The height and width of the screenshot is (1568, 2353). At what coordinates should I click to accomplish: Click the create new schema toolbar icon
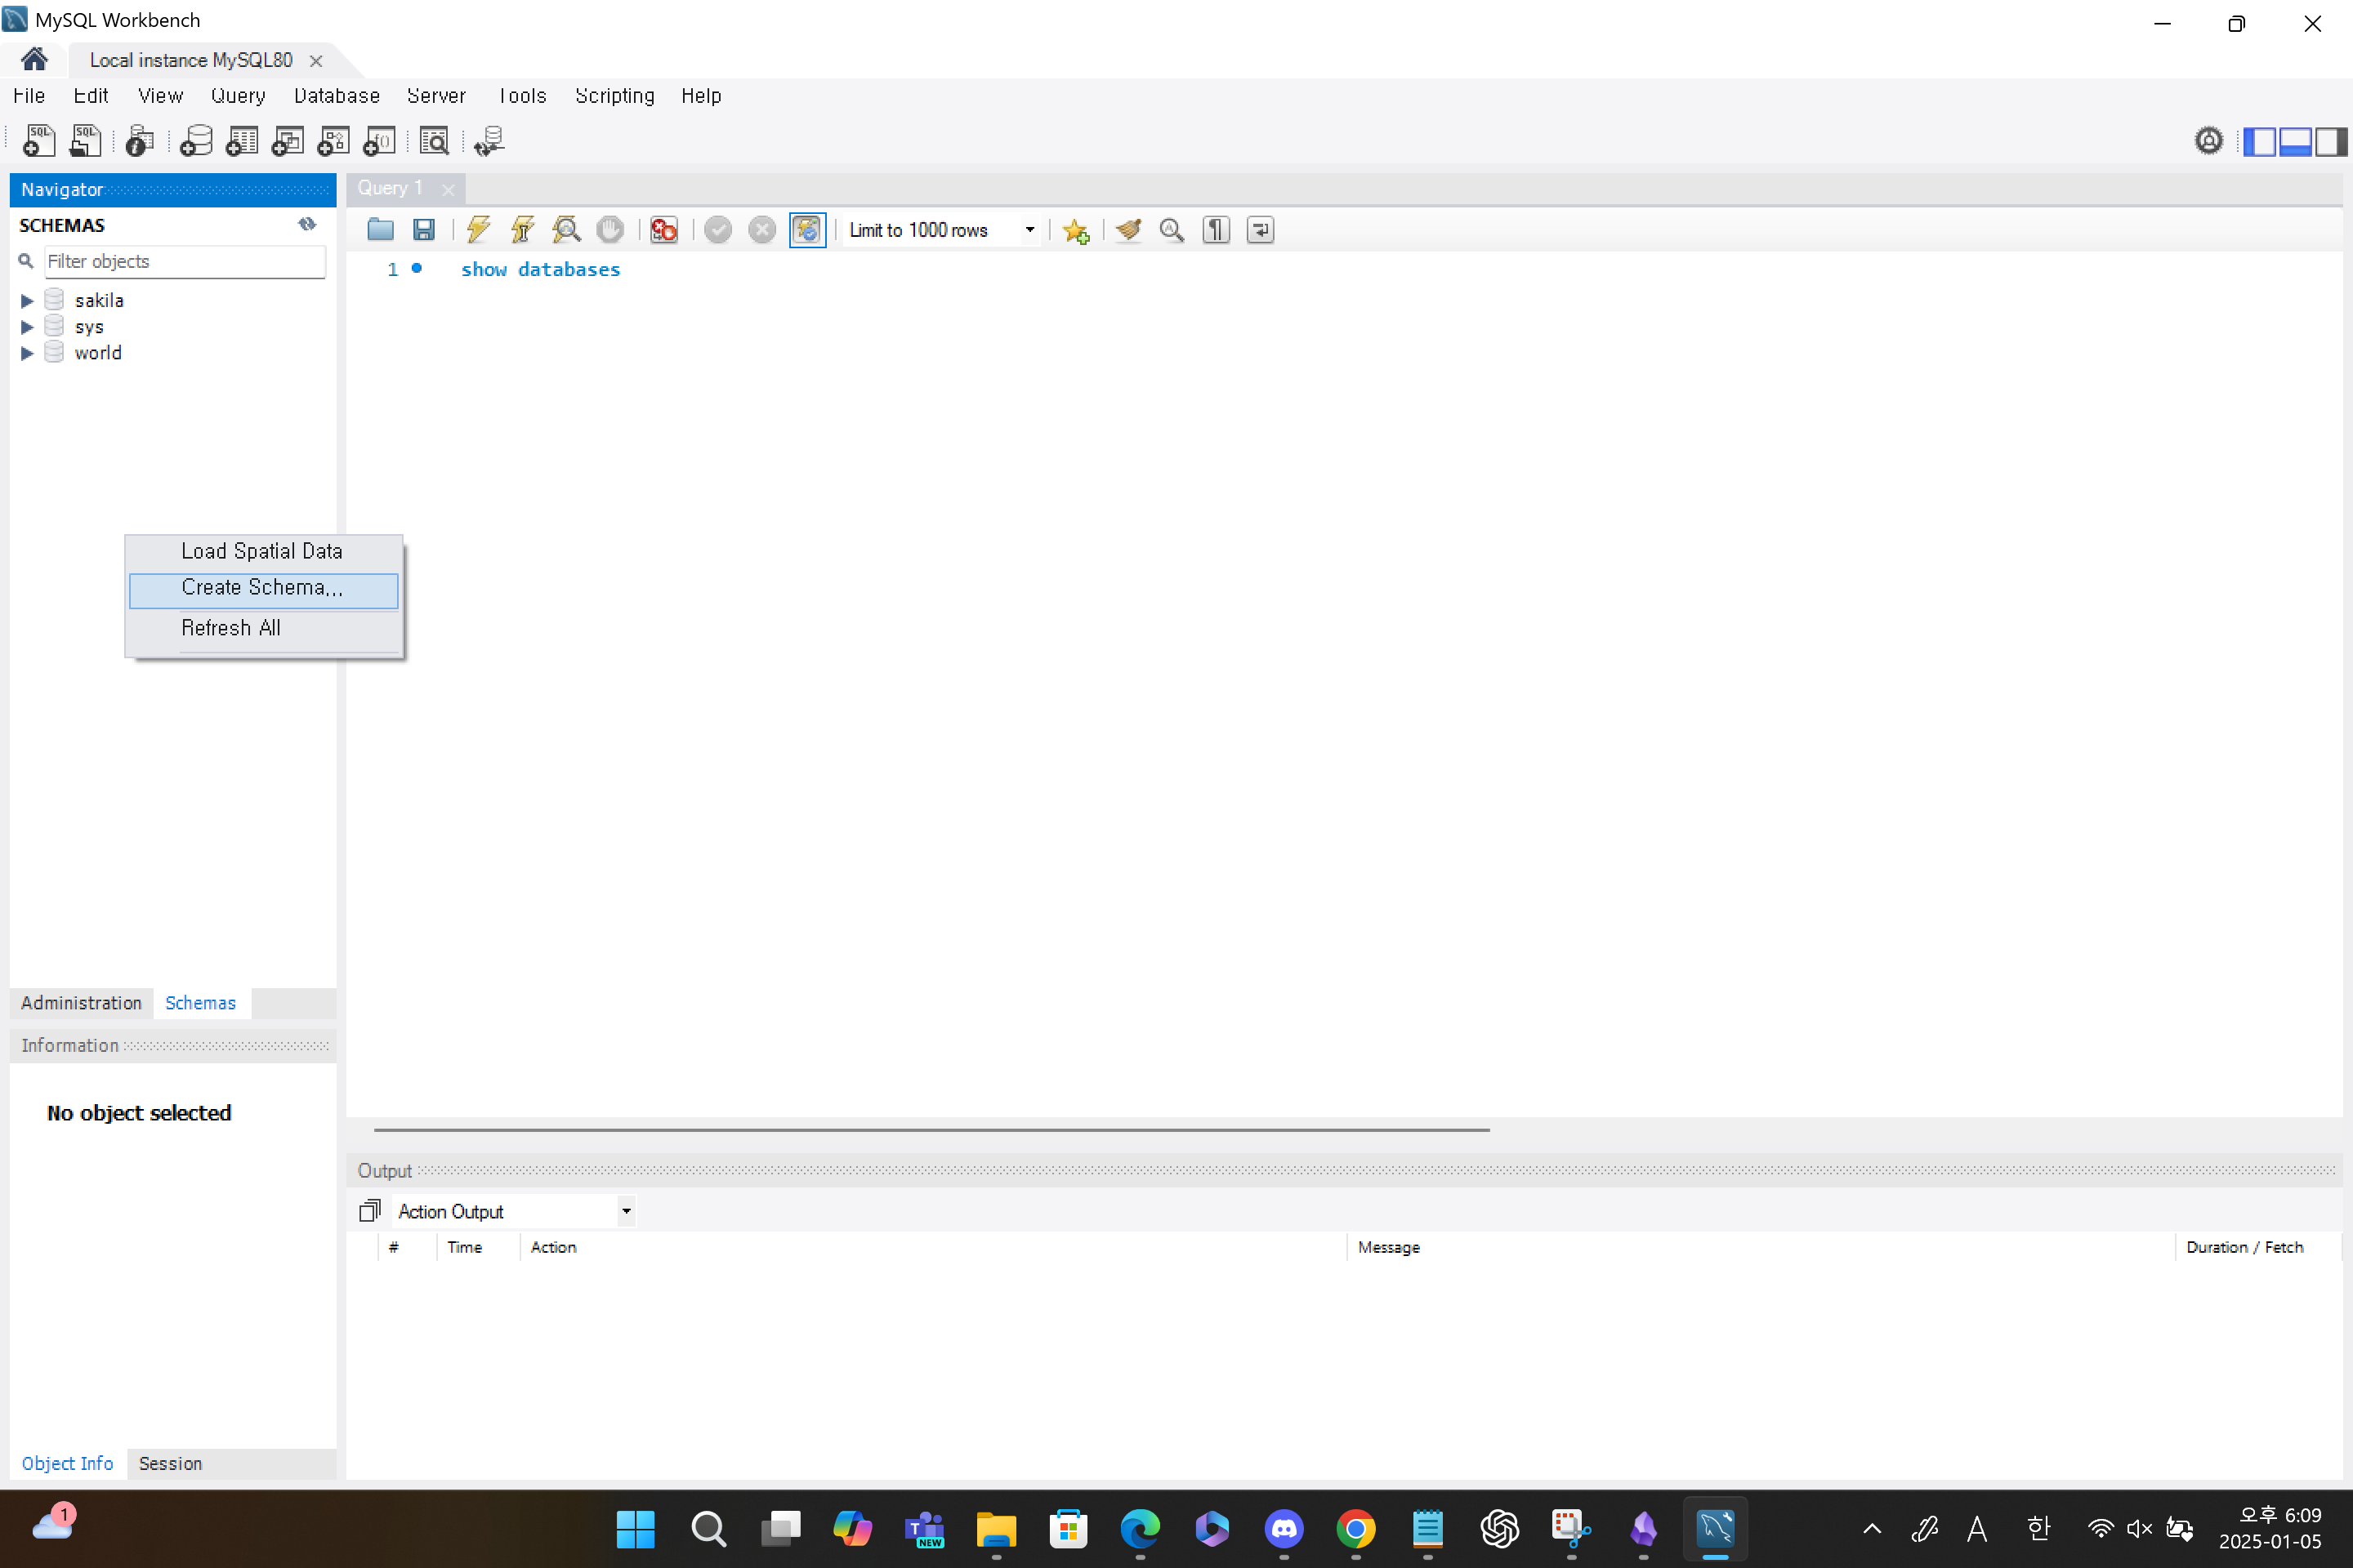coord(196,141)
